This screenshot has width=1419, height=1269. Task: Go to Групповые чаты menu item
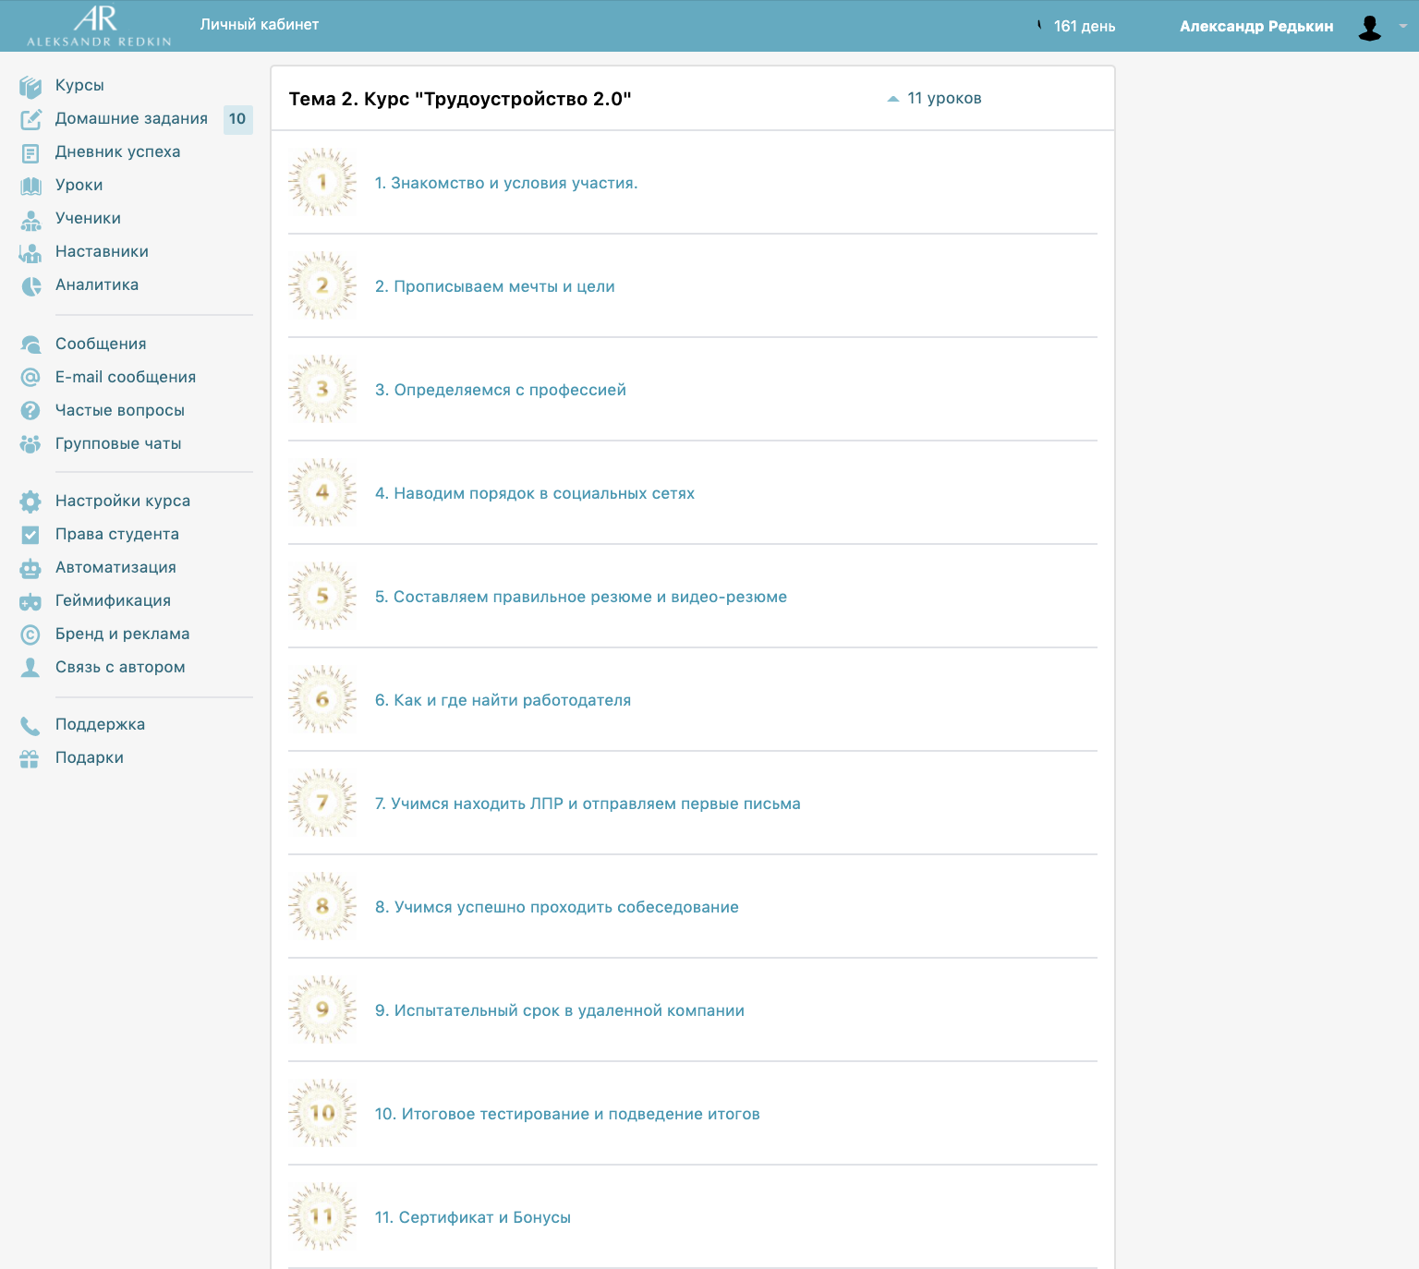[x=118, y=443]
